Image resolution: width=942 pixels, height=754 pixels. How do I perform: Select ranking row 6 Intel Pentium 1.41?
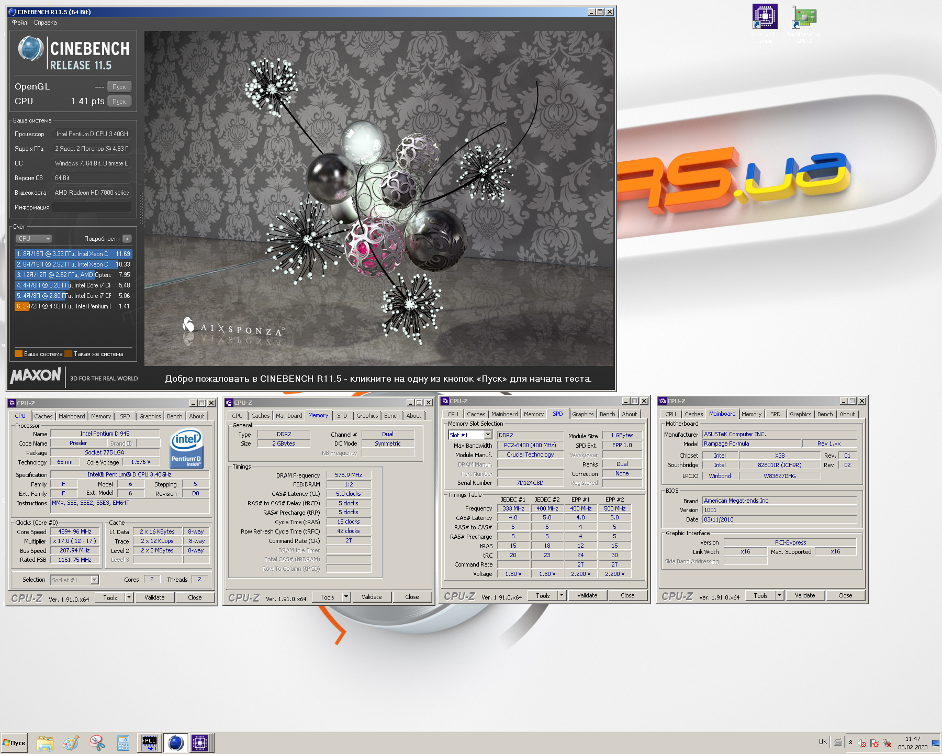tap(73, 306)
